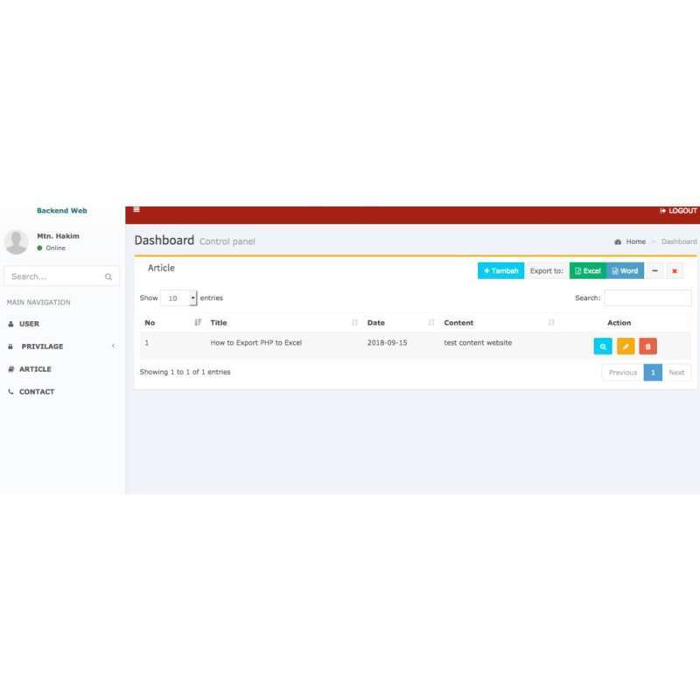Viewport: 700px width, 700px height.
Task: Sort the Date column
Action: coord(376,322)
